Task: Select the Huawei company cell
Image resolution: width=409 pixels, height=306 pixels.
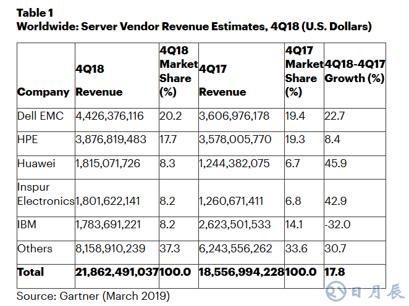Action: click(x=35, y=163)
